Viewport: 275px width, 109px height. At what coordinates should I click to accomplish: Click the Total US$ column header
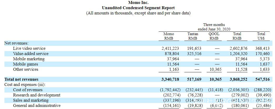[x=261, y=36]
